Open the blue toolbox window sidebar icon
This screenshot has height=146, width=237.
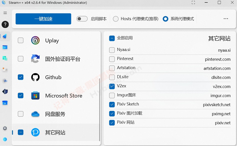(5, 103)
